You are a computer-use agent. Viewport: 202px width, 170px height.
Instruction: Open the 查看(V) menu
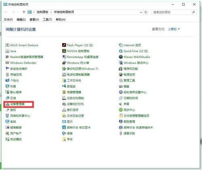pyautogui.click(x=34, y=20)
